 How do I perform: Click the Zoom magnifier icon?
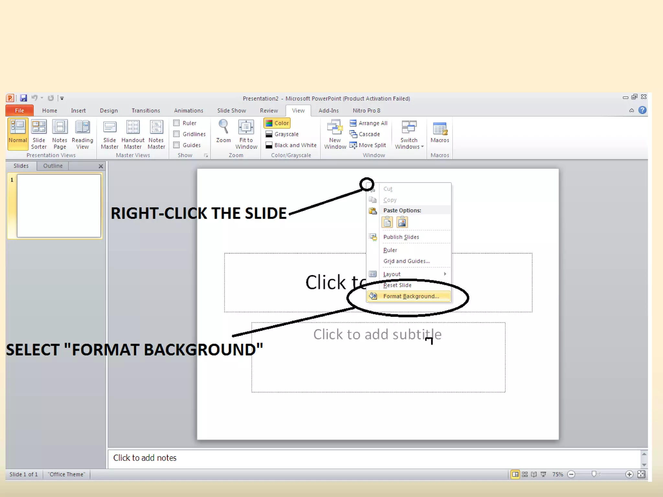tap(223, 127)
